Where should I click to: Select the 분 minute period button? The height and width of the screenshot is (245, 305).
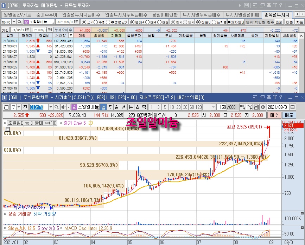point(131,107)
